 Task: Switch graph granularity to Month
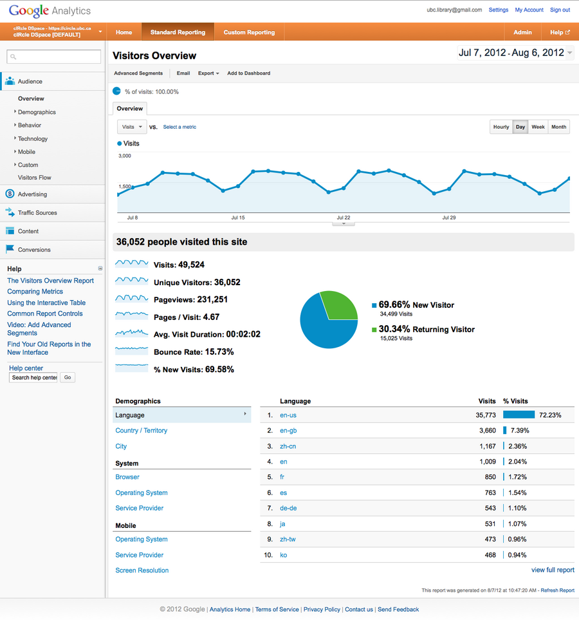coord(558,127)
